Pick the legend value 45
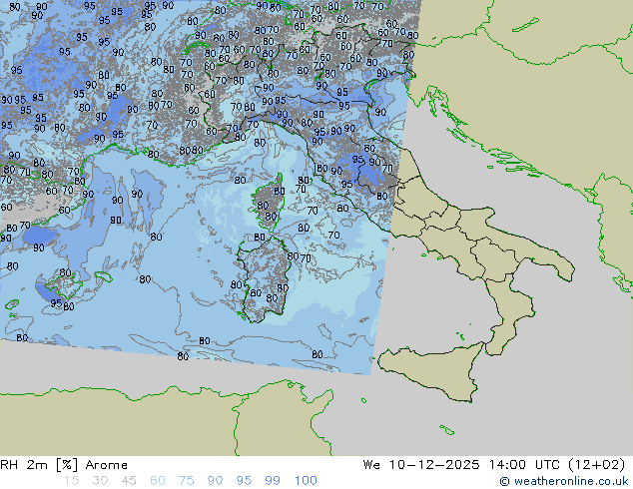The height and width of the screenshot is (489, 633). pos(129,481)
